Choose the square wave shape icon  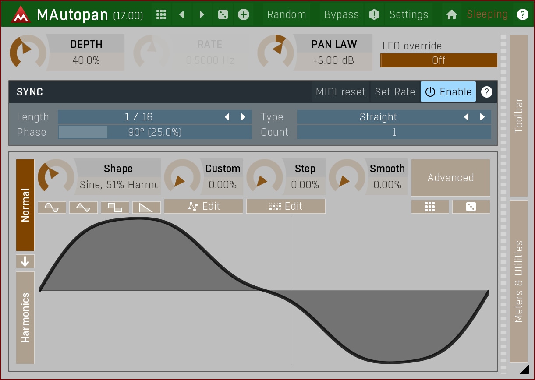(115, 208)
